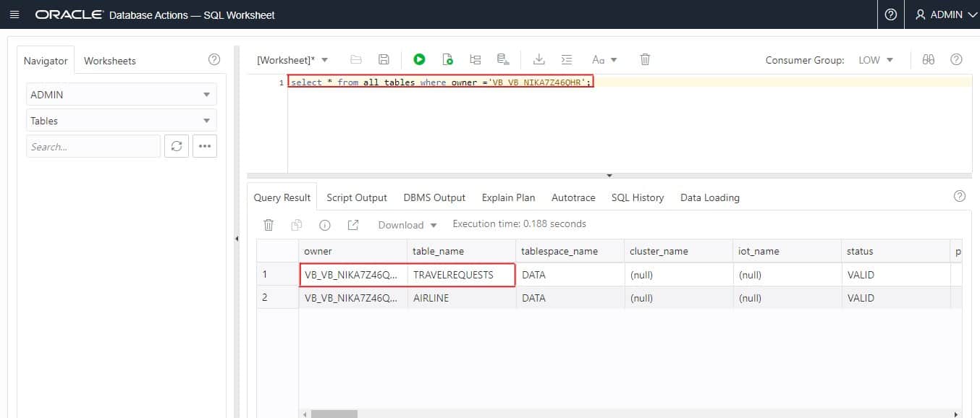Switch to the Script Output tab

[x=357, y=197]
